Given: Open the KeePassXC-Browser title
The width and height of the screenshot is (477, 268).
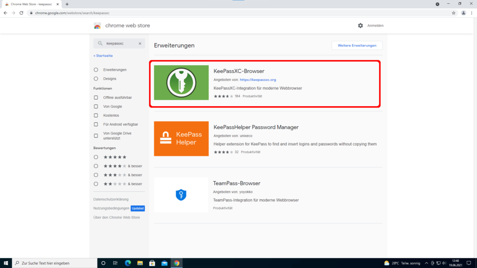Looking at the screenshot, I should (x=239, y=71).
